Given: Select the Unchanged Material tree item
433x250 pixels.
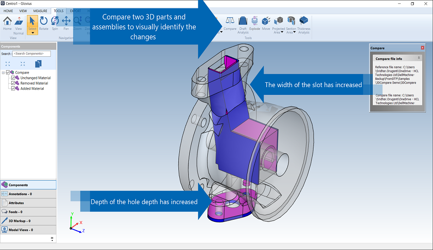Looking at the screenshot, I should [x=36, y=78].
